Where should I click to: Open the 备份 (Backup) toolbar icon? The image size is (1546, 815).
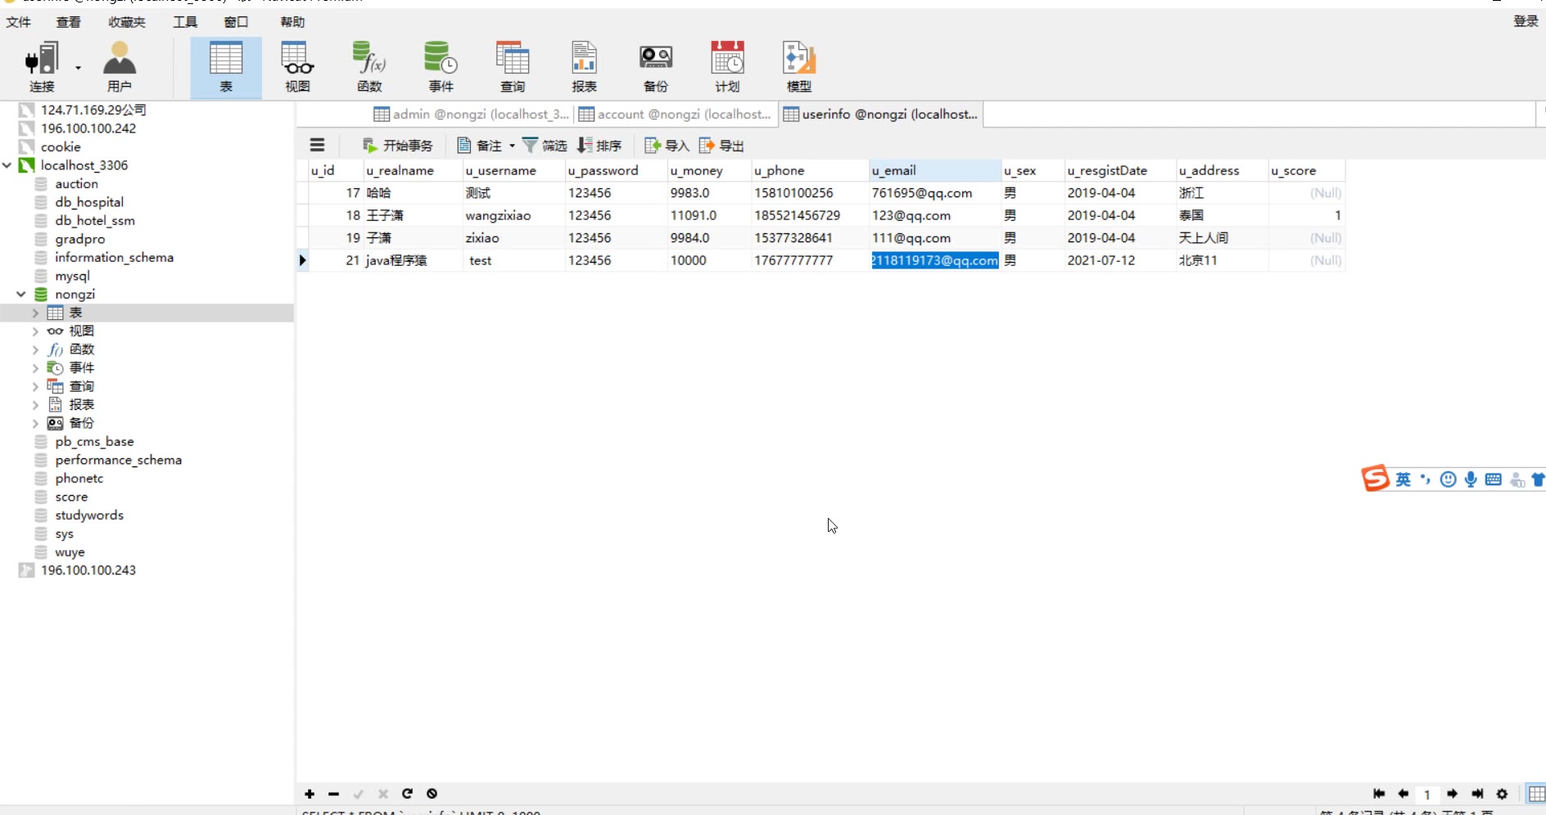click(x=656, y=67)
